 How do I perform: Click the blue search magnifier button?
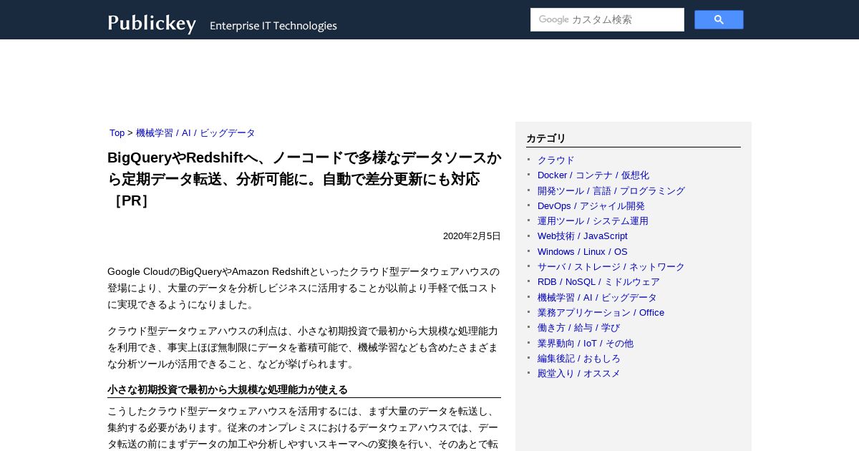(719, 20)
